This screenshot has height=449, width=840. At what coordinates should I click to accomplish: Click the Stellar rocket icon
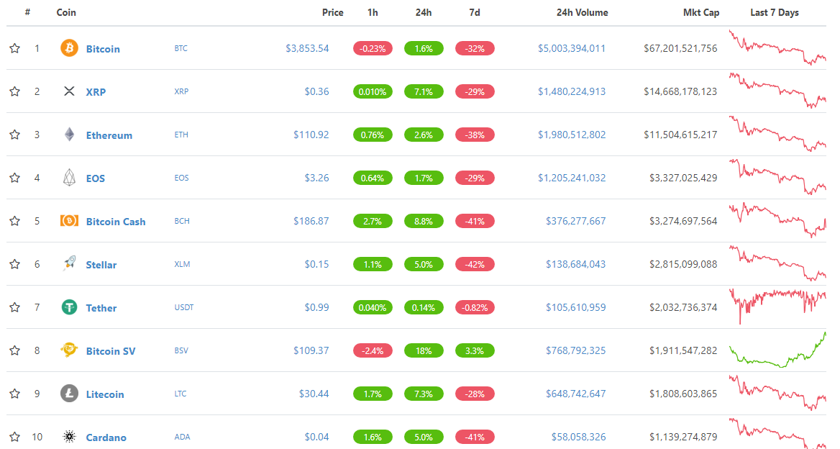coord(69,263)
